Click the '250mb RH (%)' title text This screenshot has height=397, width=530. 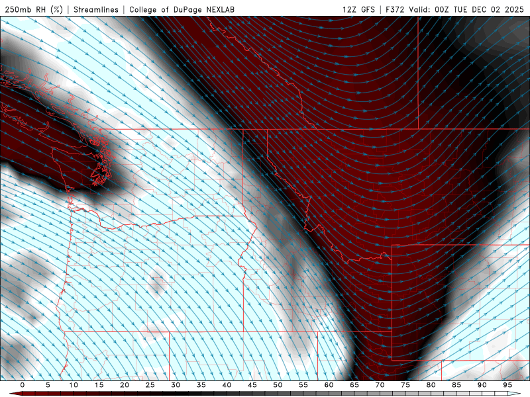(x=34, y=9)
